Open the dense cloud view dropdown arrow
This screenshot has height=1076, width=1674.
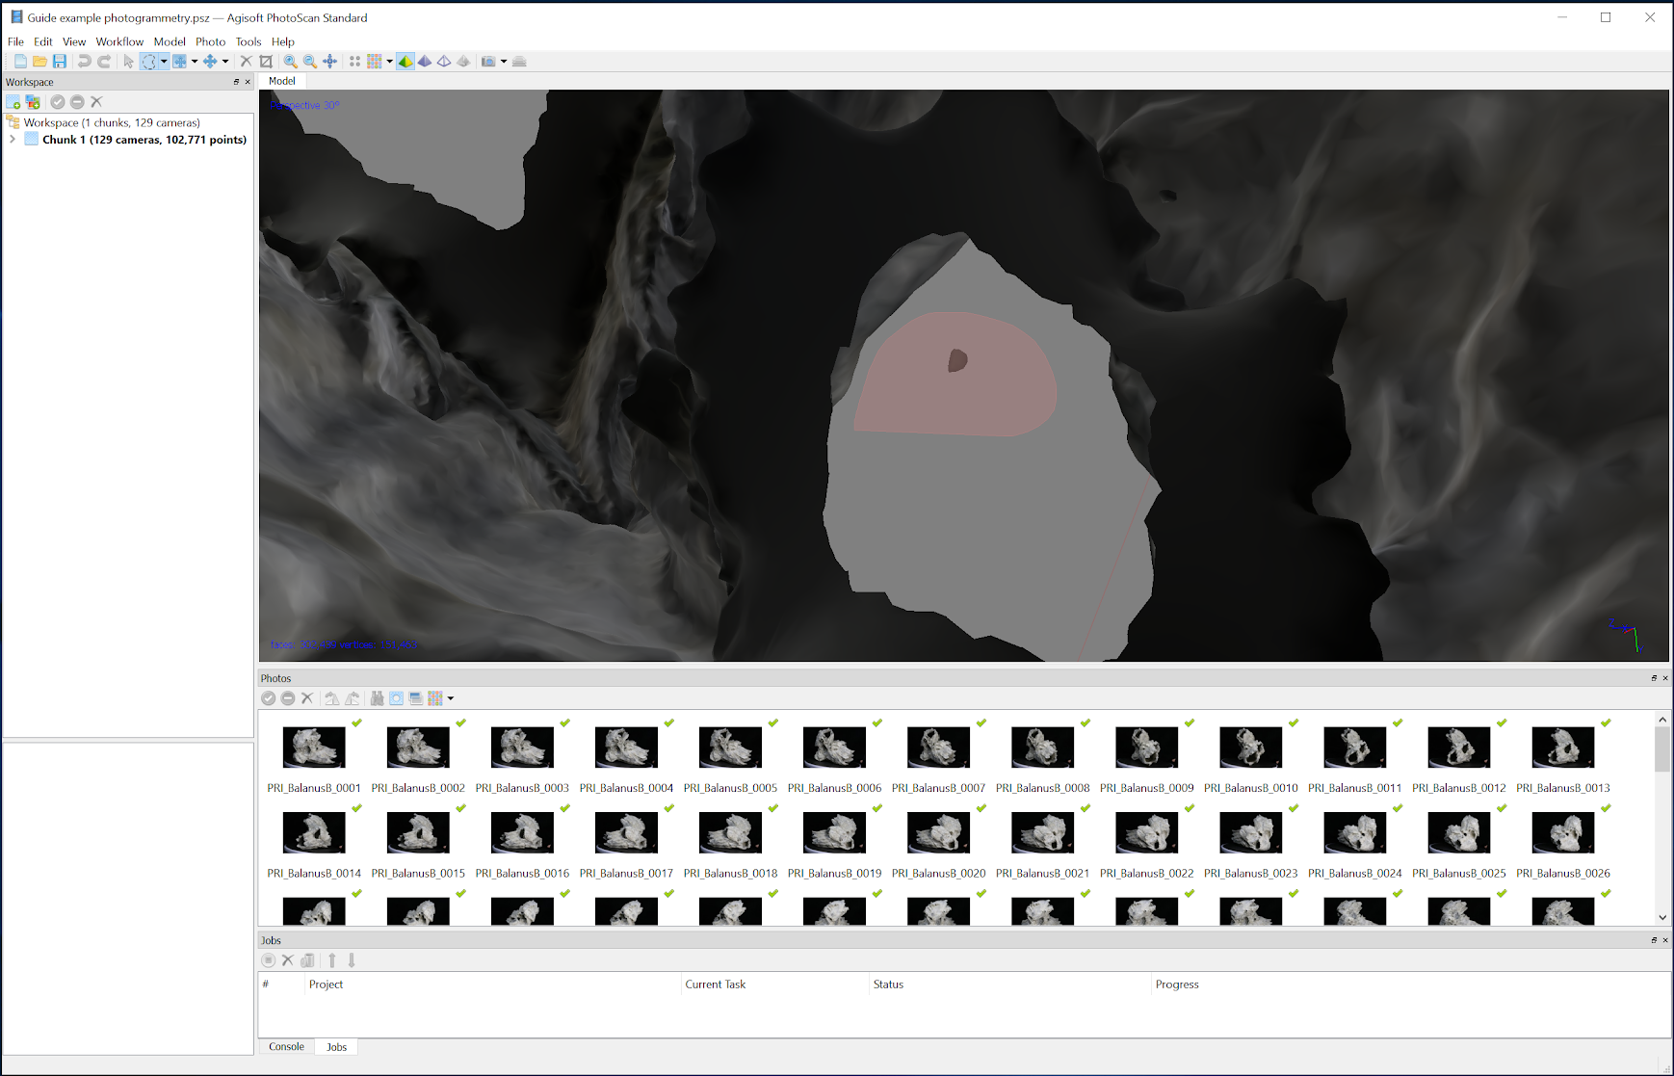pos(389,62)
